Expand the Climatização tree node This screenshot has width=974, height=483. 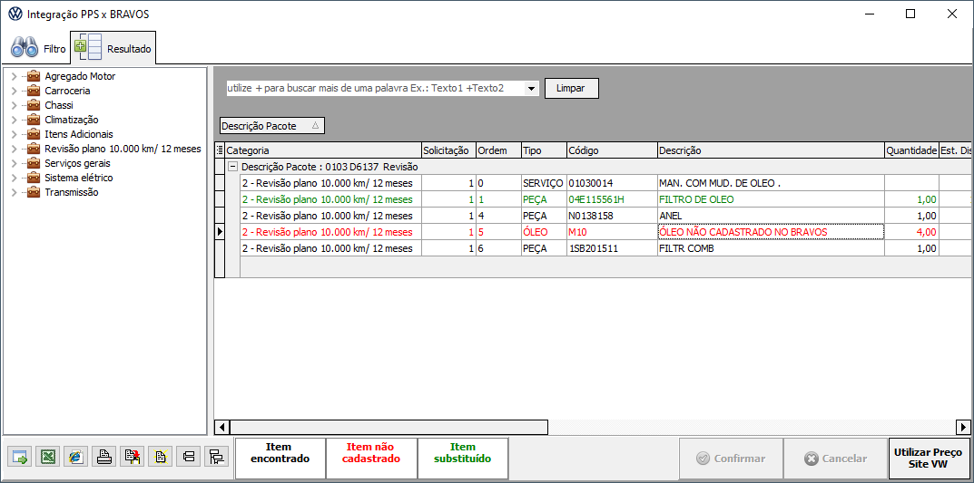coord(15,120)
